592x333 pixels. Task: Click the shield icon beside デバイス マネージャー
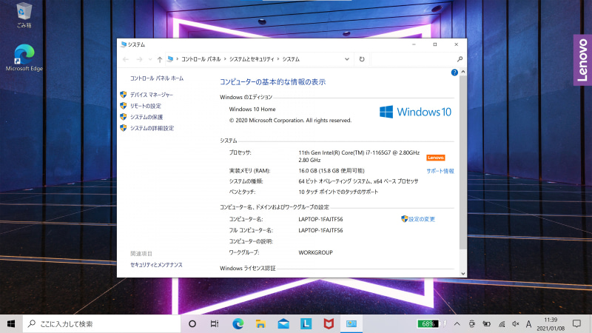pos(124,95)
